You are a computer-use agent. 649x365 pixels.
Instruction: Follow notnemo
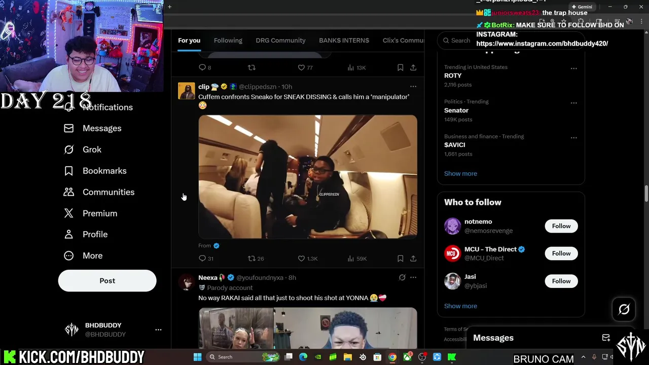tap(561, 226)
